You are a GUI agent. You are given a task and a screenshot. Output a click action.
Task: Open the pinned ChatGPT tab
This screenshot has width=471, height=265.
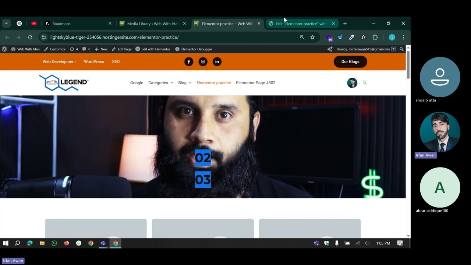coord(19,24)
